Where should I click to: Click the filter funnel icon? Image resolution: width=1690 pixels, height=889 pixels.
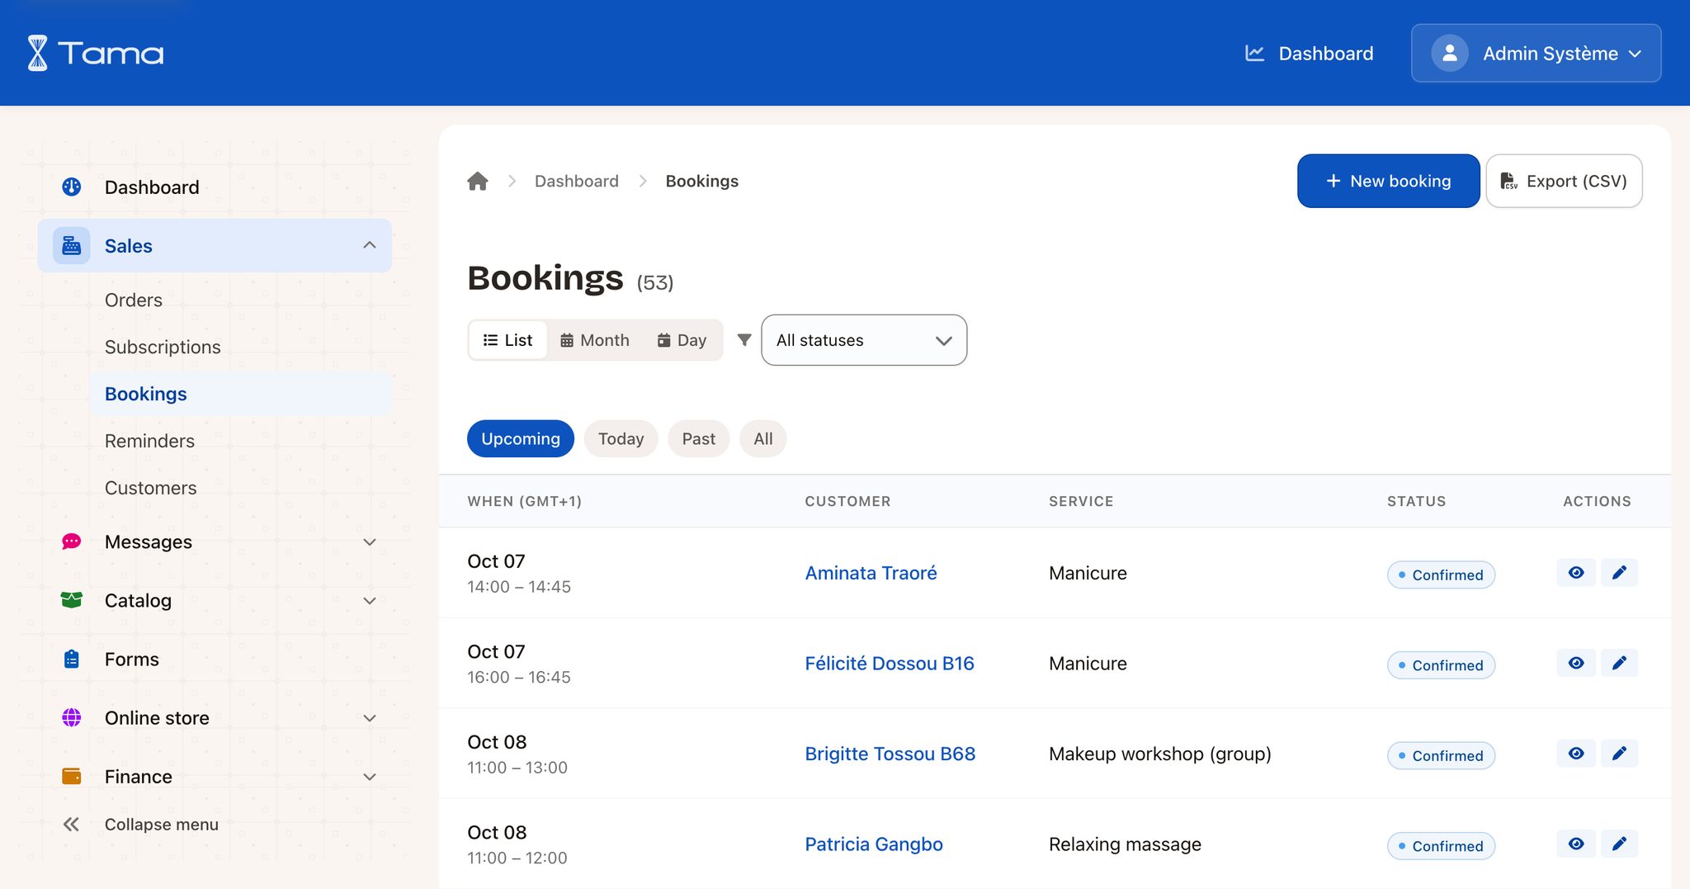point(744,340)
